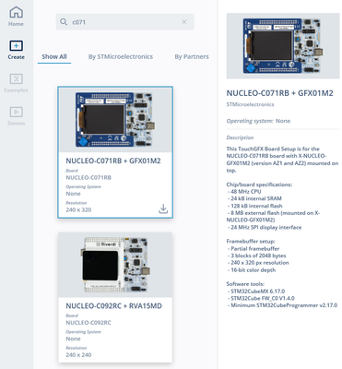The width and height of the screenshot is (342, 369).
Task: Click the 'STM32CubeMX 6.17.0' software tool line
Action: 256,291
